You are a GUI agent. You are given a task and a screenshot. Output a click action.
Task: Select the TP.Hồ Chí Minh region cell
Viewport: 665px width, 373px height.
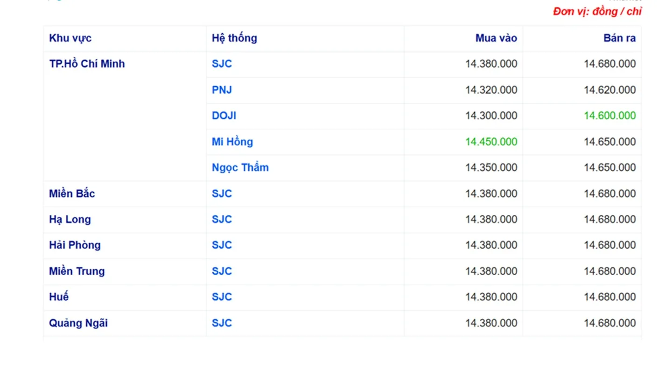coord(87,64)
